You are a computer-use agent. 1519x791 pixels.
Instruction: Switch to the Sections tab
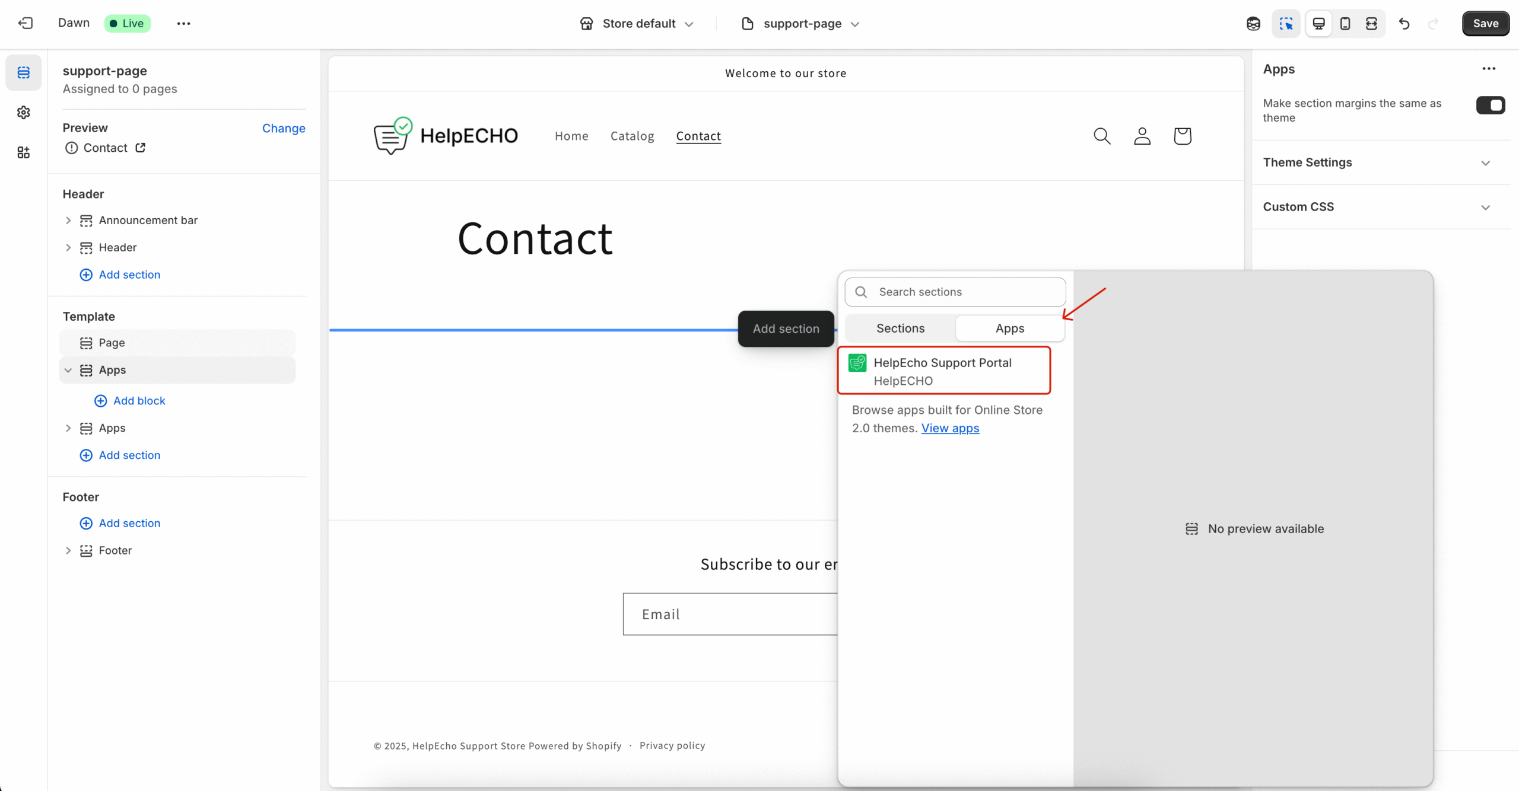[900, 328]
